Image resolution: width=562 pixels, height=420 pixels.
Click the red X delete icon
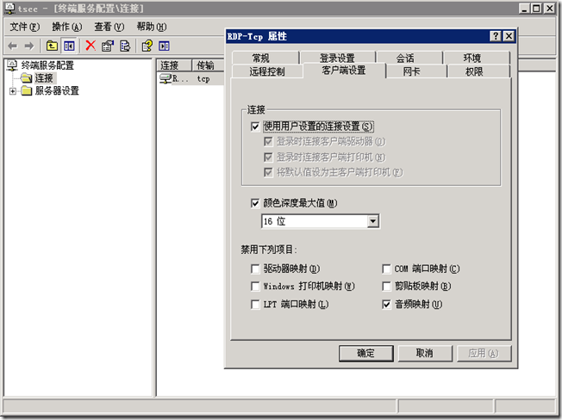click(x=91, y=46)
